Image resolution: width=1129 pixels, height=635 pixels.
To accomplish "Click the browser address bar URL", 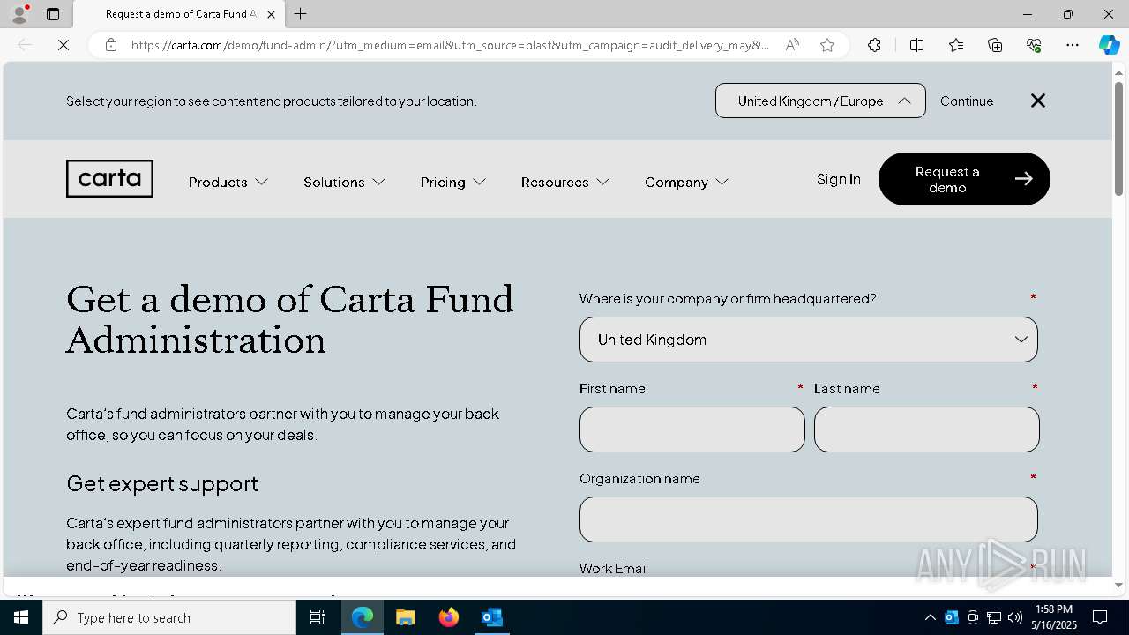I will coord(450,45).
